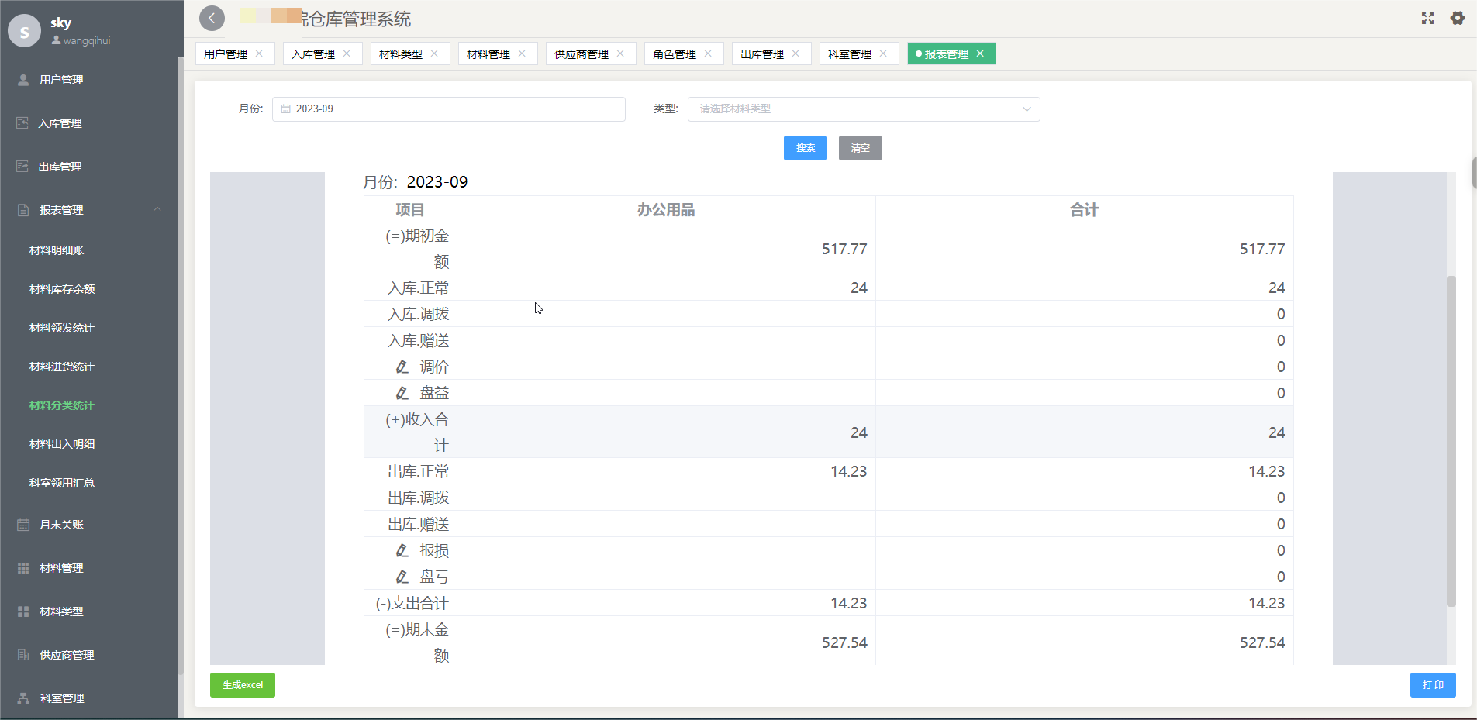Image resolution: width=1477 pixels, height=720 pixels.
Task: Click the page vertical scrollbar thumb
Action: point(1474,173)
